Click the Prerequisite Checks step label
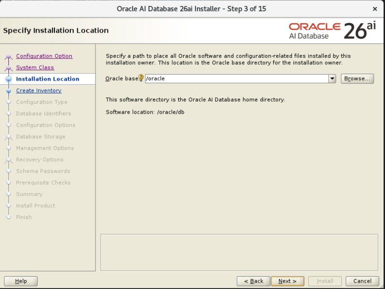This screenshot has height=289, width=385. pos(43,183)
